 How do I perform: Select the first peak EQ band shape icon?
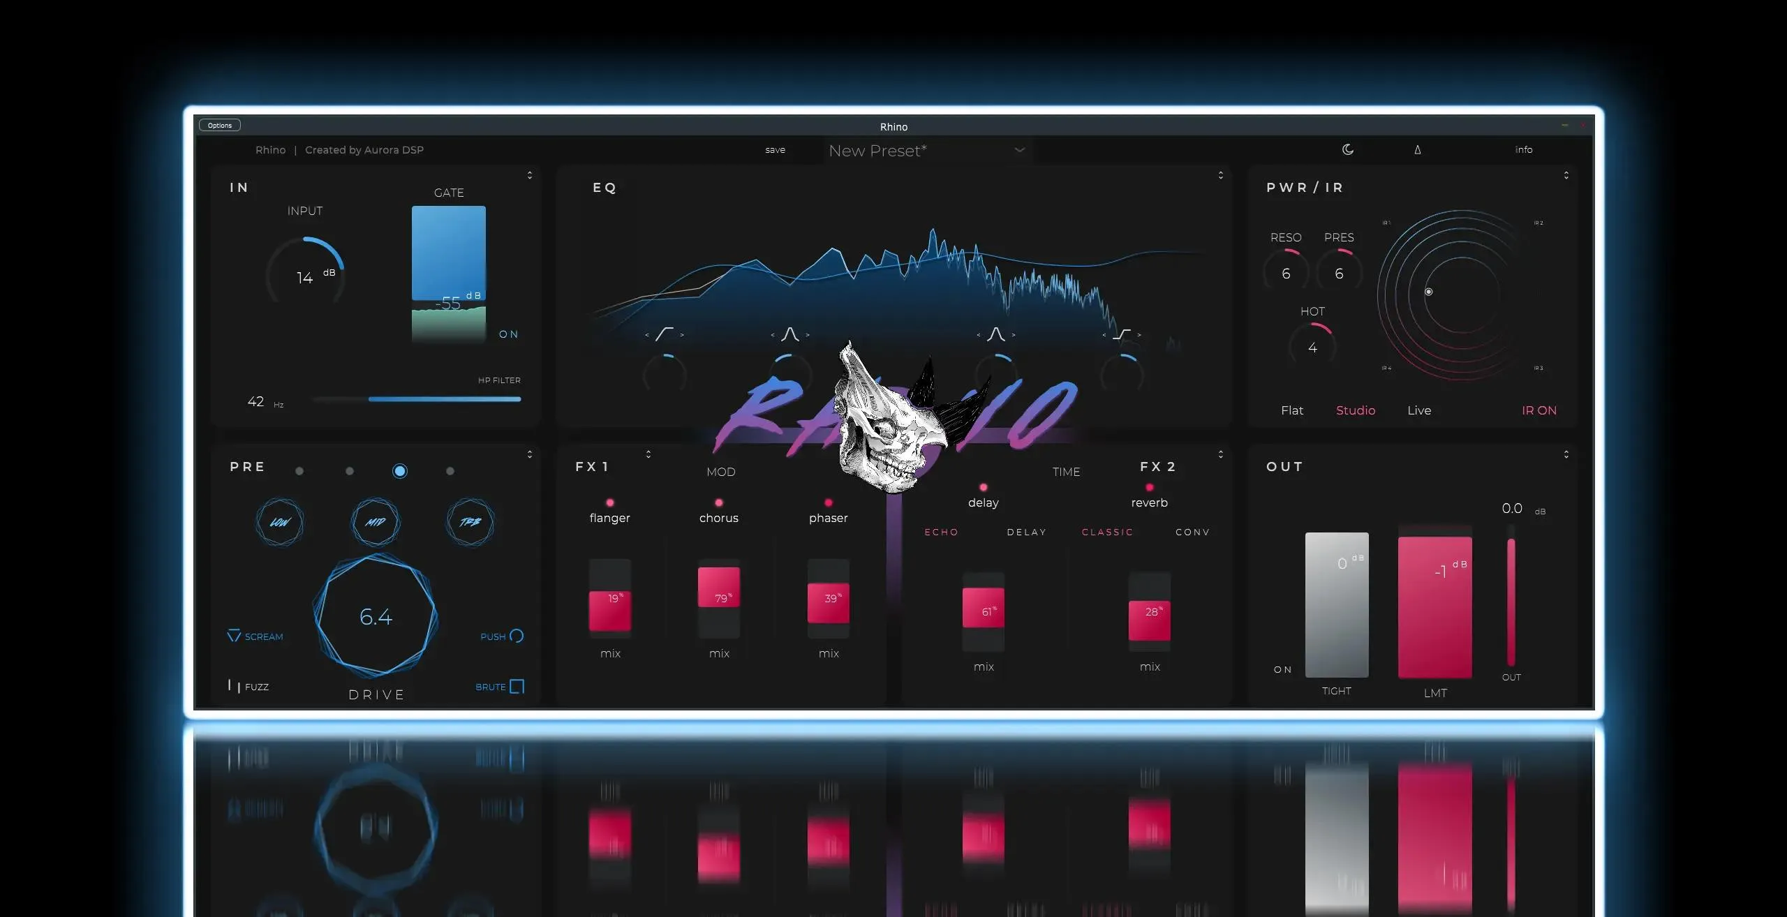[x=789, y=334]
